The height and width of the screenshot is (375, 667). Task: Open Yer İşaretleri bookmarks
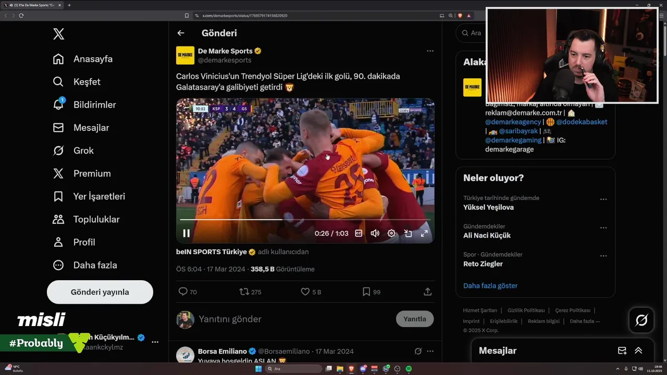[x=89, y=196]
